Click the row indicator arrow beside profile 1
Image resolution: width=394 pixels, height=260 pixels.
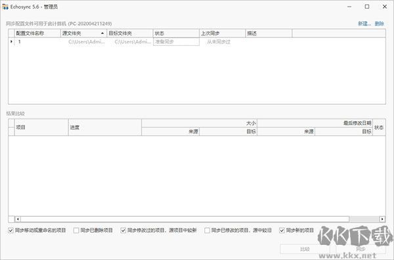pos(11,41)
